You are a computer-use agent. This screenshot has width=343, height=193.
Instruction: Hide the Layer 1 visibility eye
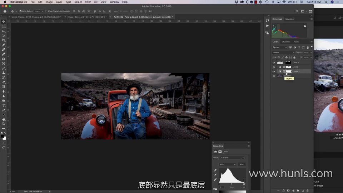[x=274, y=63]
